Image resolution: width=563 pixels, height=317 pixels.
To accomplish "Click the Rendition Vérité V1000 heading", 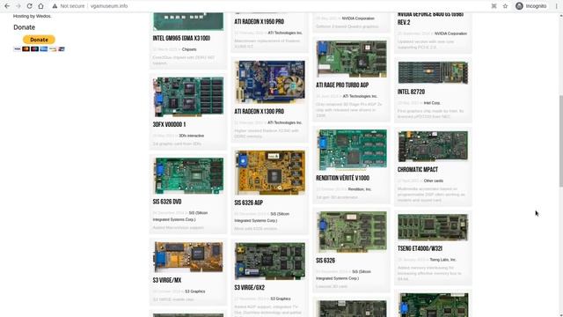I will pos(342,178).
